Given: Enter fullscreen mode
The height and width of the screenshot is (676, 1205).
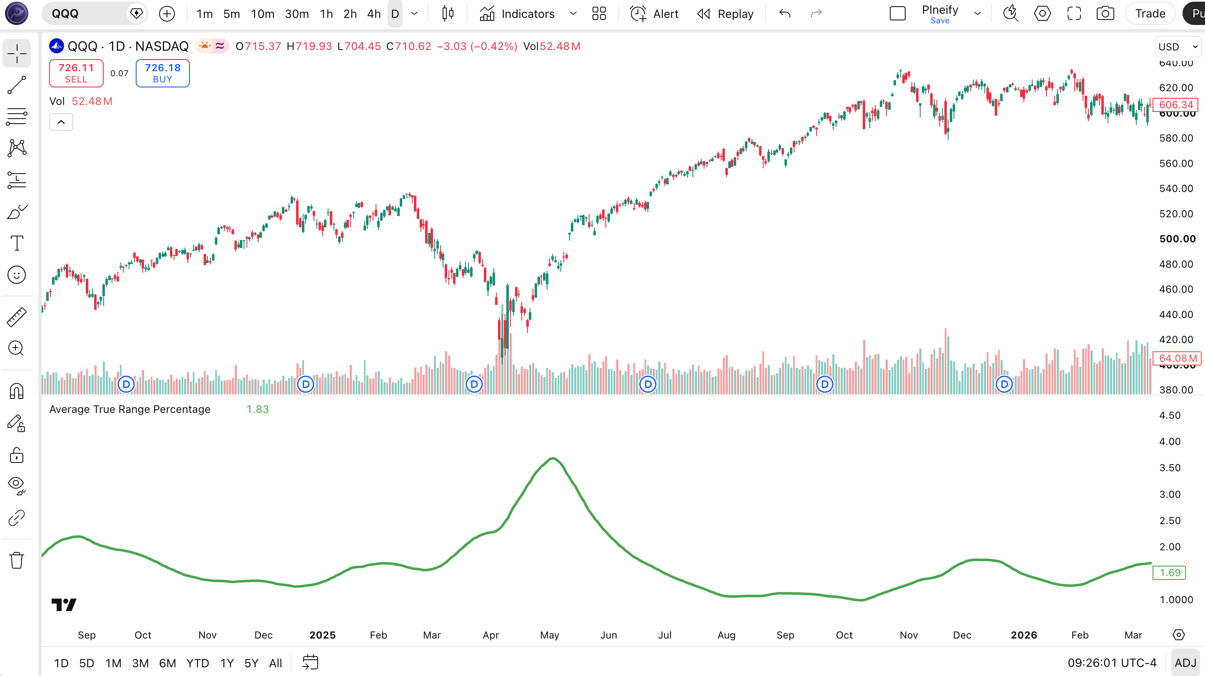Looking at the screenshot, I should pos(1074,14).
